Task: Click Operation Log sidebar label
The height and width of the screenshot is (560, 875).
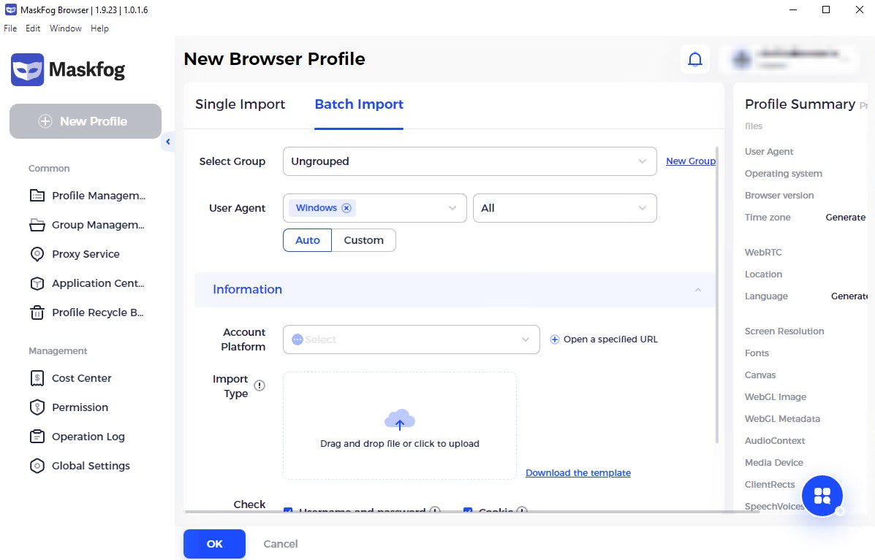Action: click(88, 437)
